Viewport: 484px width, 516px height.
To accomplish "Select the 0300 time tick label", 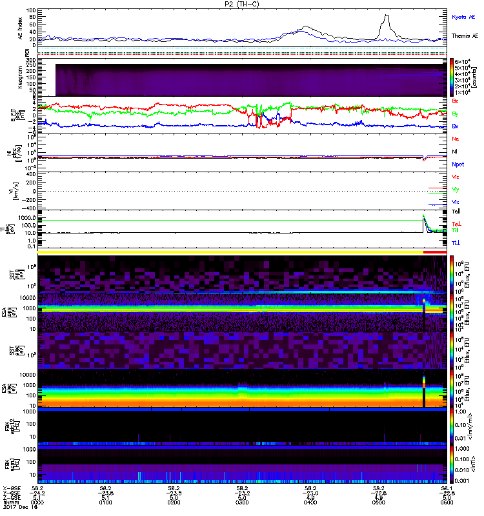I will pyautogui.click(x=242, y=502).
